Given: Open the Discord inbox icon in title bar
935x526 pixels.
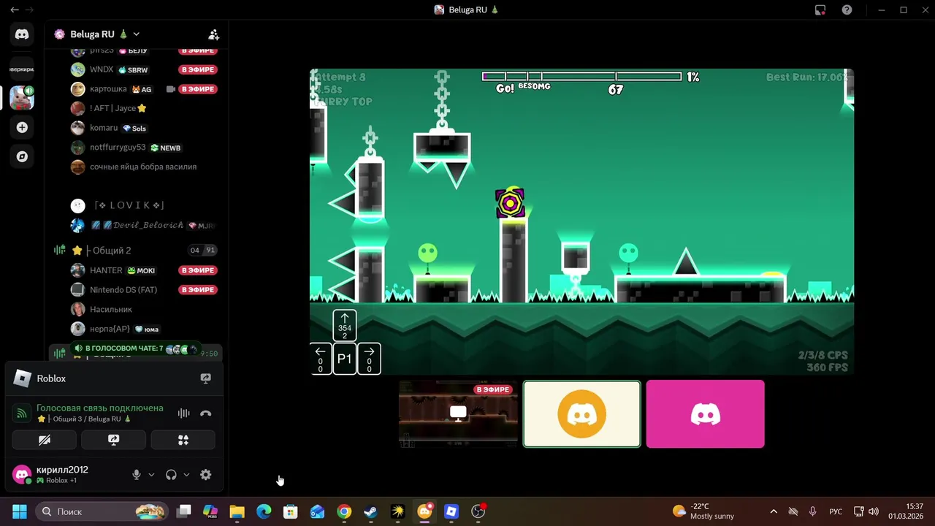Looking at the screenshot, I should coord(820,9).
